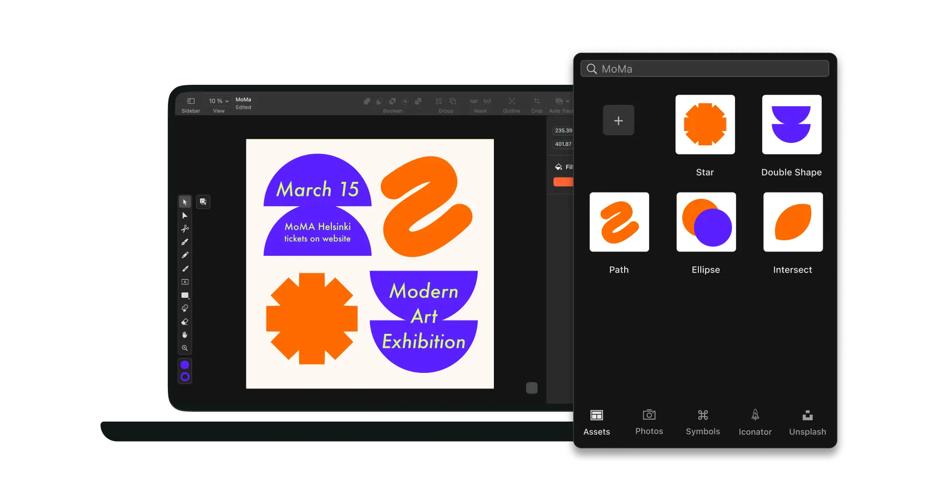Click the plus button to add asset

618,120
